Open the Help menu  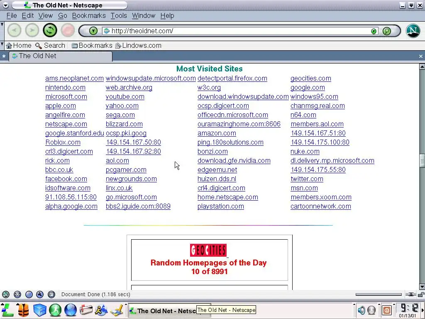point(167,16)
